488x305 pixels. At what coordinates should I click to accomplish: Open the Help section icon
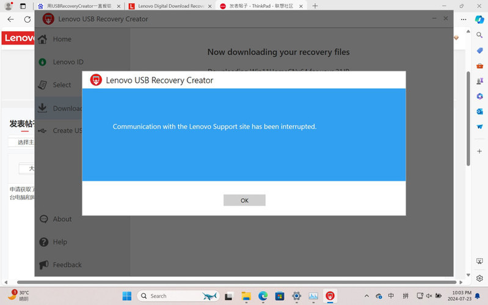(44, 242)
